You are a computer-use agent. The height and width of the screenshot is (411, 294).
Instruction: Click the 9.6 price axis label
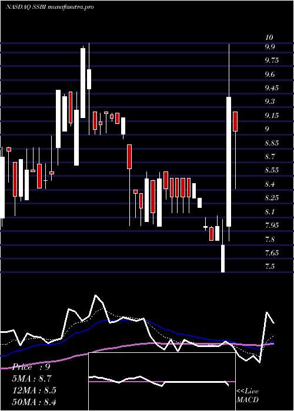[270, 75]
